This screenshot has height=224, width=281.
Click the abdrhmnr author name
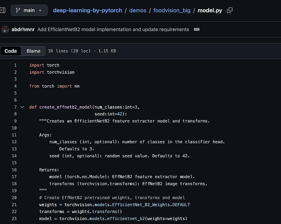point(23,30)
